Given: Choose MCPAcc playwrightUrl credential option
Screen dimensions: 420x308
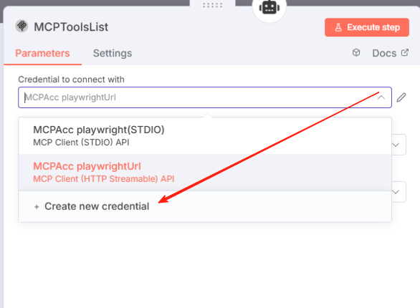Looking at the screenshot, I should coord(205,173).
